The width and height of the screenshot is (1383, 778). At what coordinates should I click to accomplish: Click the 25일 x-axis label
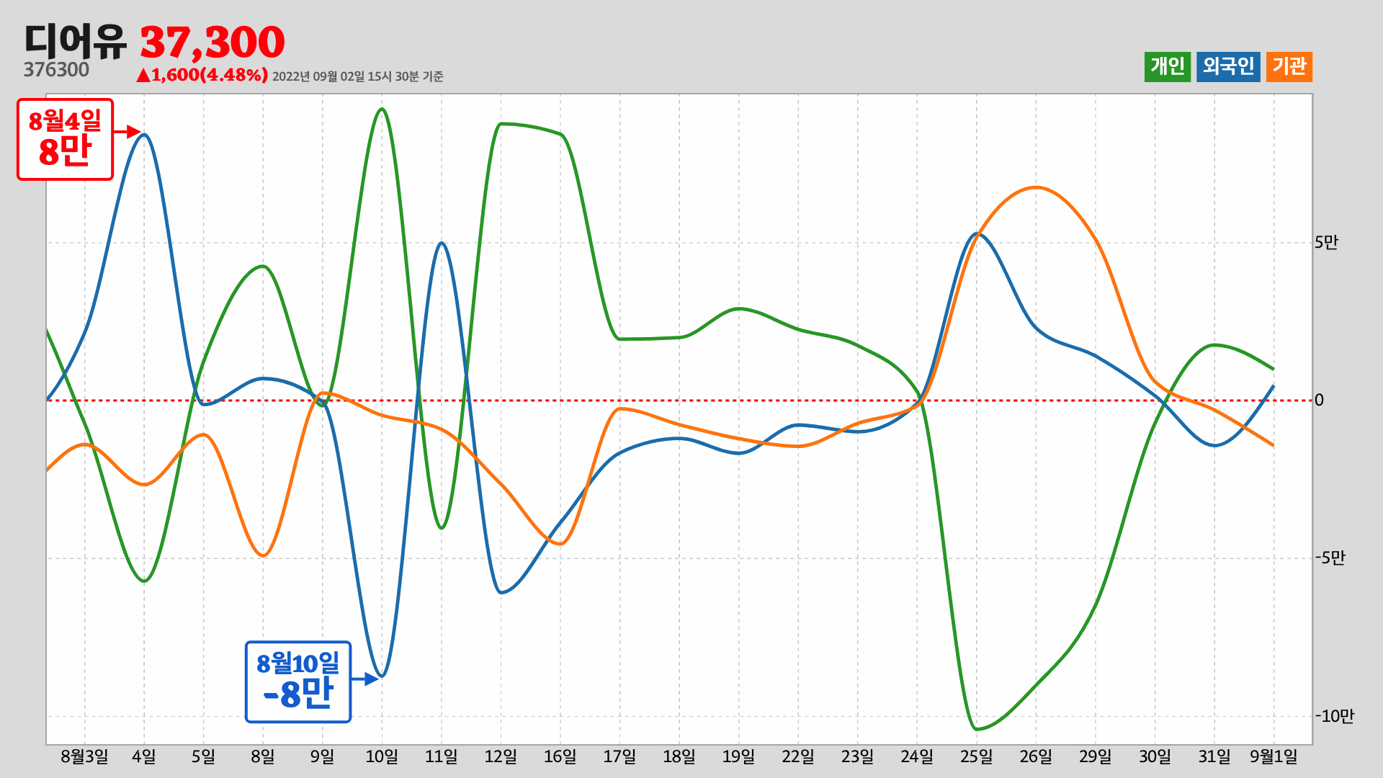[976, 756]
